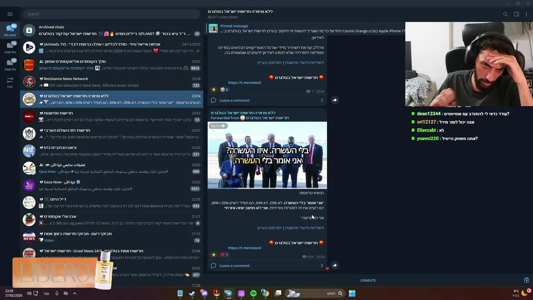Image resolution: width=533 pixels, height=300 pixels.
Task: Click pinned message thumbnail image
Action: [x=213, y=28]
